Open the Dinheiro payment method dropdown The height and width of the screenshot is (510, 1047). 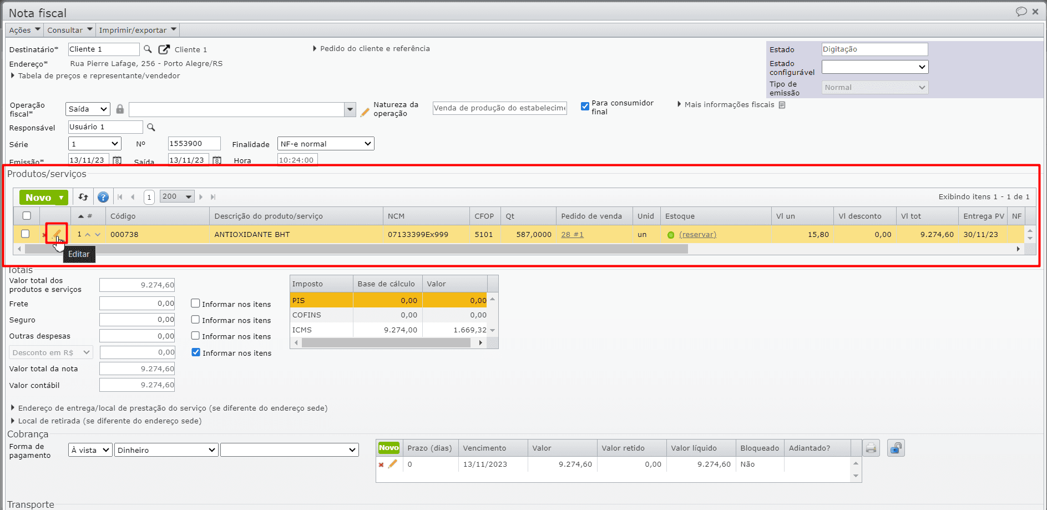(166, 450)
